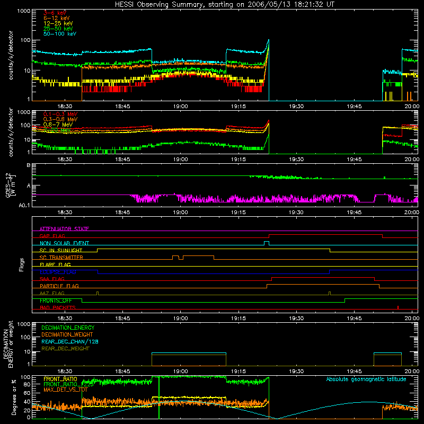The image size is (424, 424).
Task: Click the DECIMATION ENERGY or weight axis label
Action: coord(8,344)
